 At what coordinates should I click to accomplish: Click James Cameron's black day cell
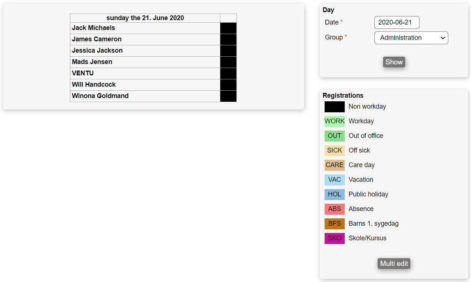coord(228,40)
